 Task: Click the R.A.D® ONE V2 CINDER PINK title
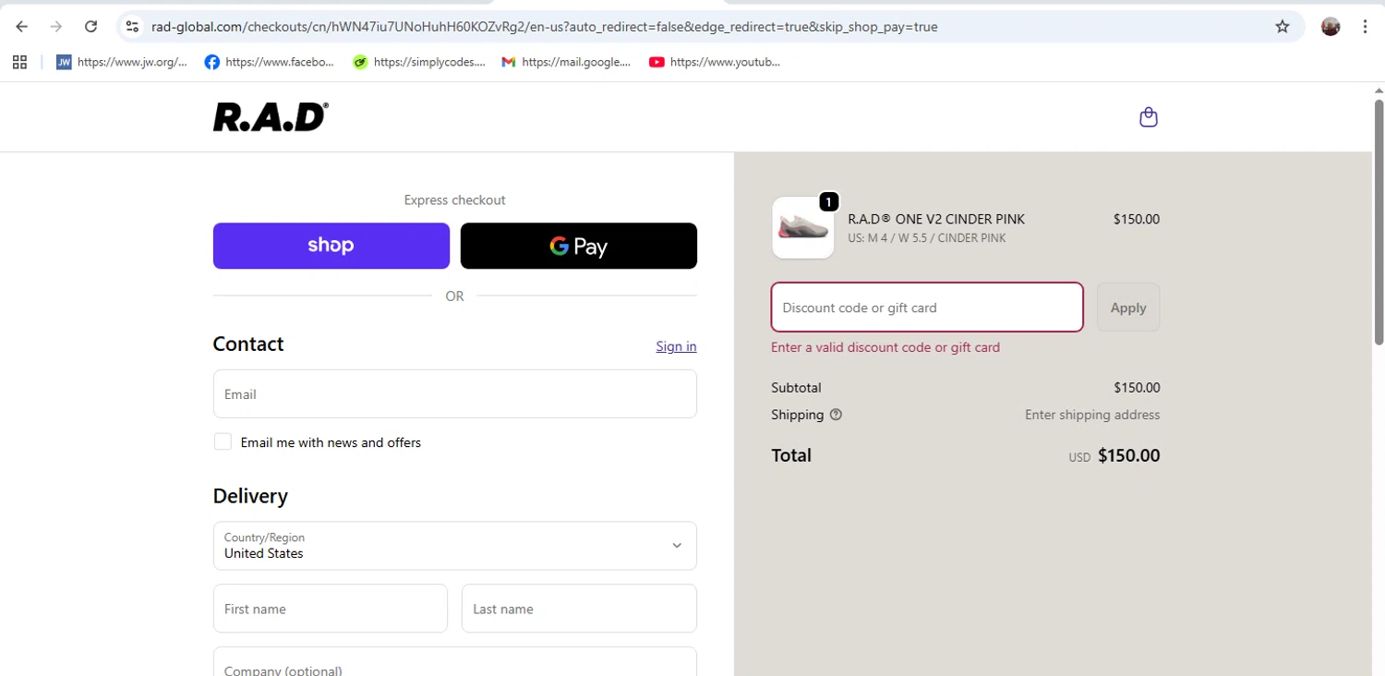coord(936,219)
